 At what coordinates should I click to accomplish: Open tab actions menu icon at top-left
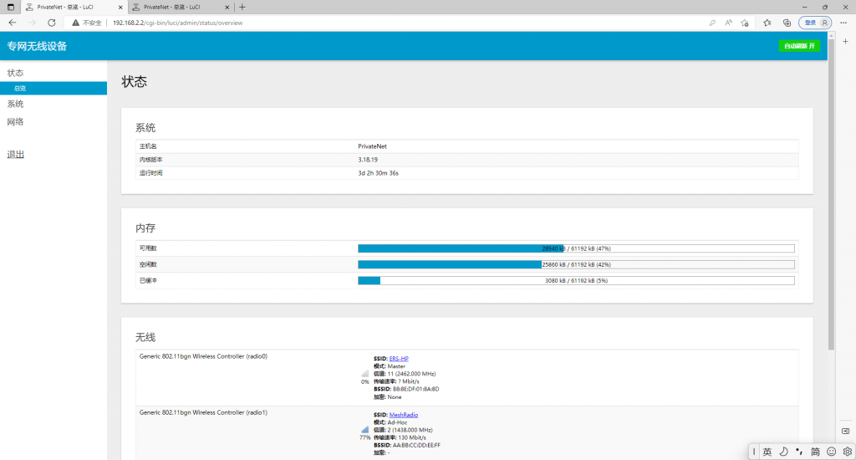pyautogui.click(x=10, y=7)
